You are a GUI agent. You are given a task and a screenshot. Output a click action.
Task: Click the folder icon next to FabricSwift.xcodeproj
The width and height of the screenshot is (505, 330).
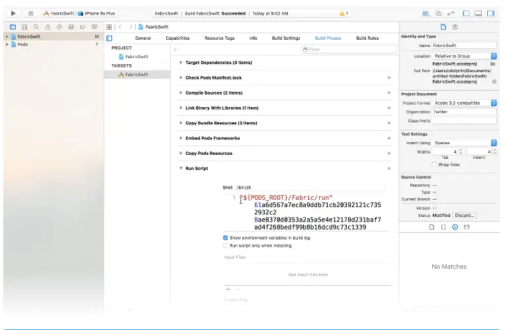coord(493,63)
